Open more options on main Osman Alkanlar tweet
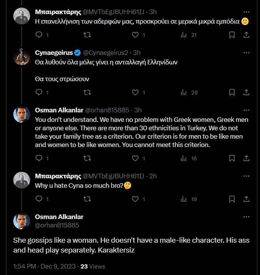This screenshot has height=275, width=260. pyautogui.click(x=246, y=216)
